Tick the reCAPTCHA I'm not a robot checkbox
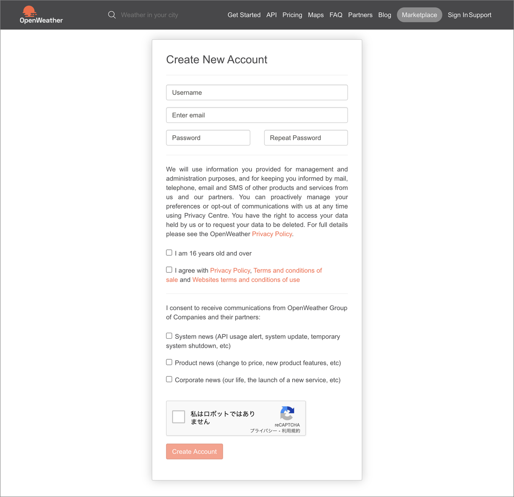This screenshot has height=497, width=514. [179, 417]
